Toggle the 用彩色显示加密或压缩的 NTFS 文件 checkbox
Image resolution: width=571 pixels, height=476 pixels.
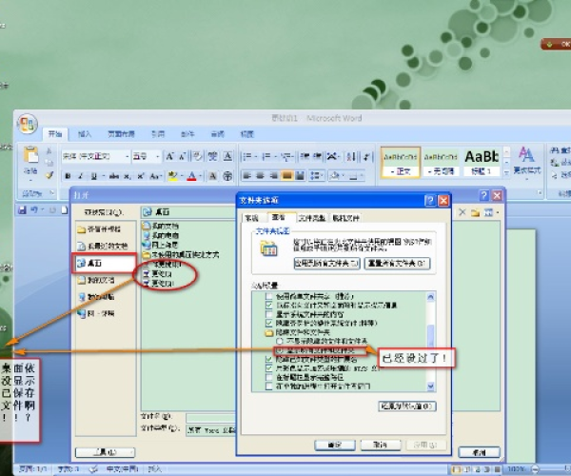tap(268, 368)
